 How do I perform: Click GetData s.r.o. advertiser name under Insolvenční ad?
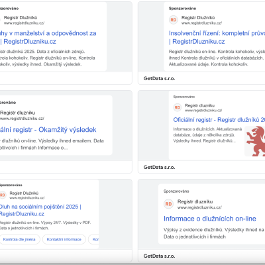coord(159,78)
